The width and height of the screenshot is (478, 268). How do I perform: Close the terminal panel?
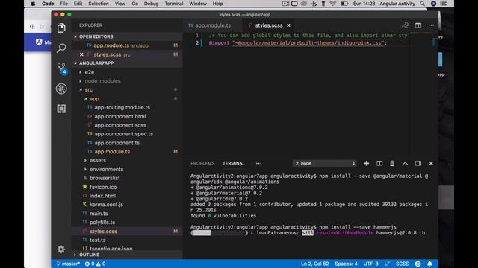pos(431,164)
